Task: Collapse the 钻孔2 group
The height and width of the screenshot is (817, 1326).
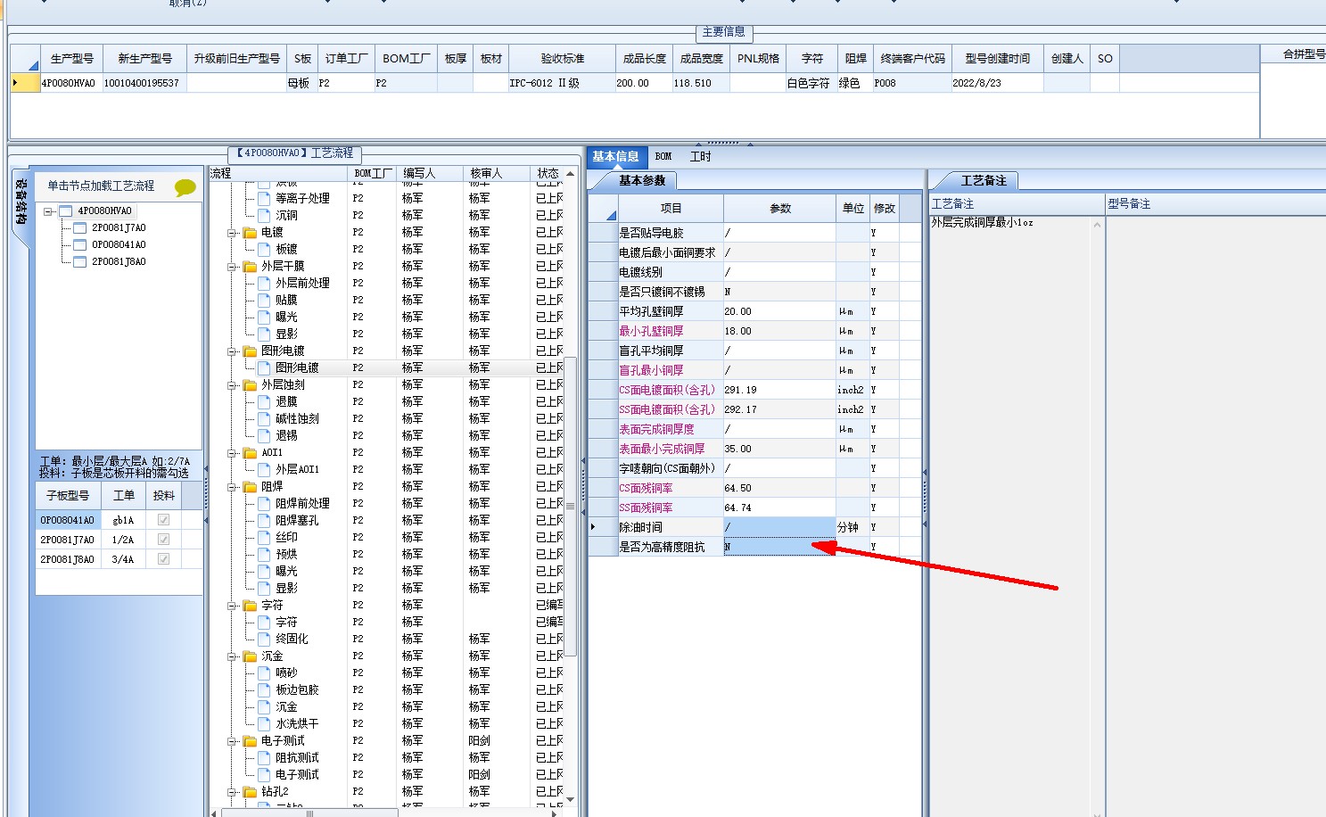Action: [x=232, y=792]
